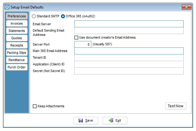The height and width of the screenshot is (131, 196).
Task: Open the Remittance tab
Action: point(17,60)
